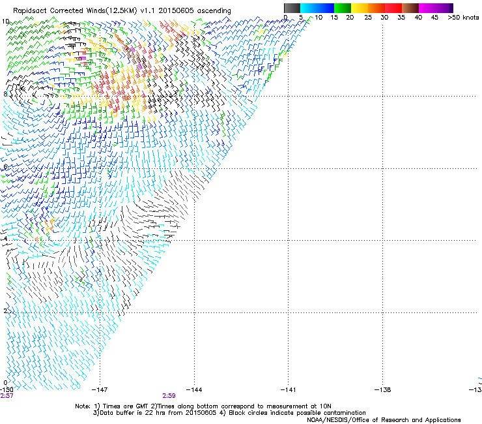Click the yellow 20-25 knots legend swatch
Screen dimensions: 482x424
360,8
